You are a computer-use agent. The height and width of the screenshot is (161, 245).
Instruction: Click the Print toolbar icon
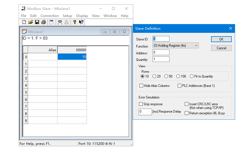(x=43, y=22)
